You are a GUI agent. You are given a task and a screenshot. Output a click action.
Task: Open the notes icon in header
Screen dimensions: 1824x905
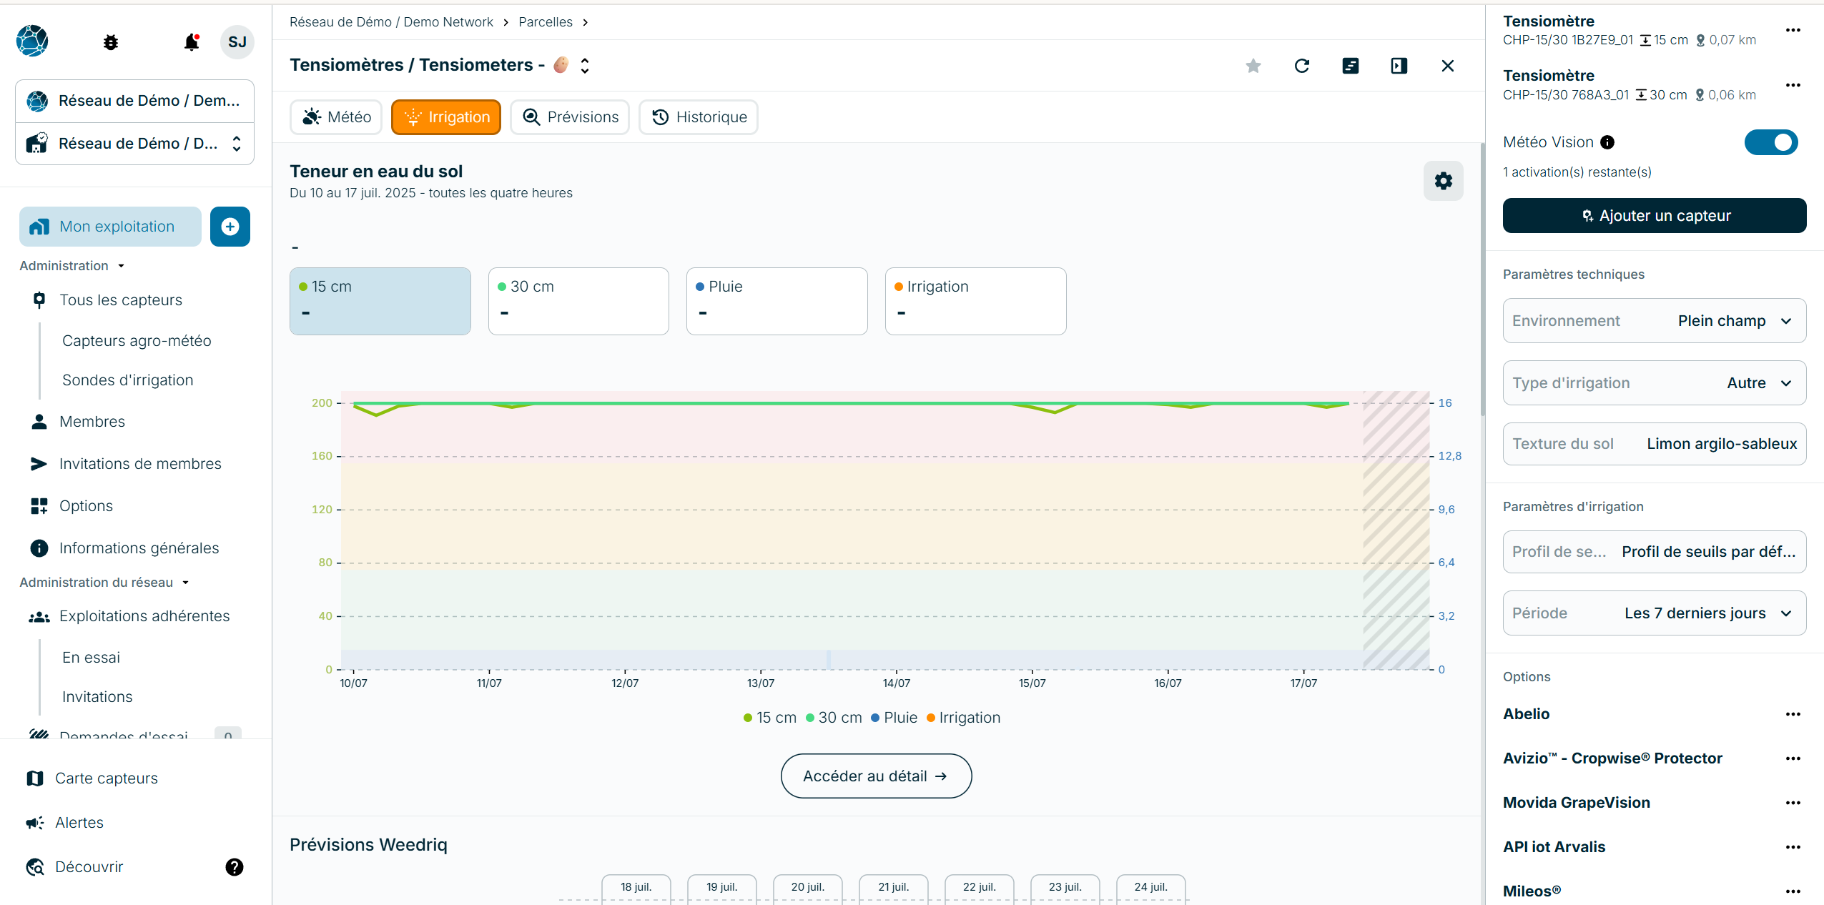[x=1351, y=66]
